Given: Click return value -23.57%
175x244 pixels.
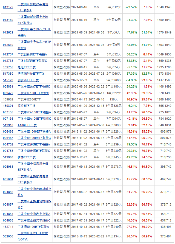Looking at the screenshot, I should (x=131, y=7).
